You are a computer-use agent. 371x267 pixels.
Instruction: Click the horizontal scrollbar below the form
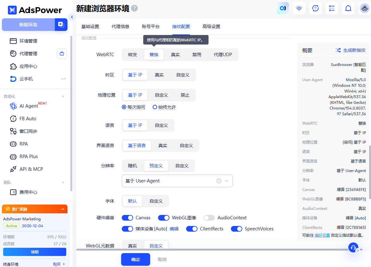tap(219, 249)
